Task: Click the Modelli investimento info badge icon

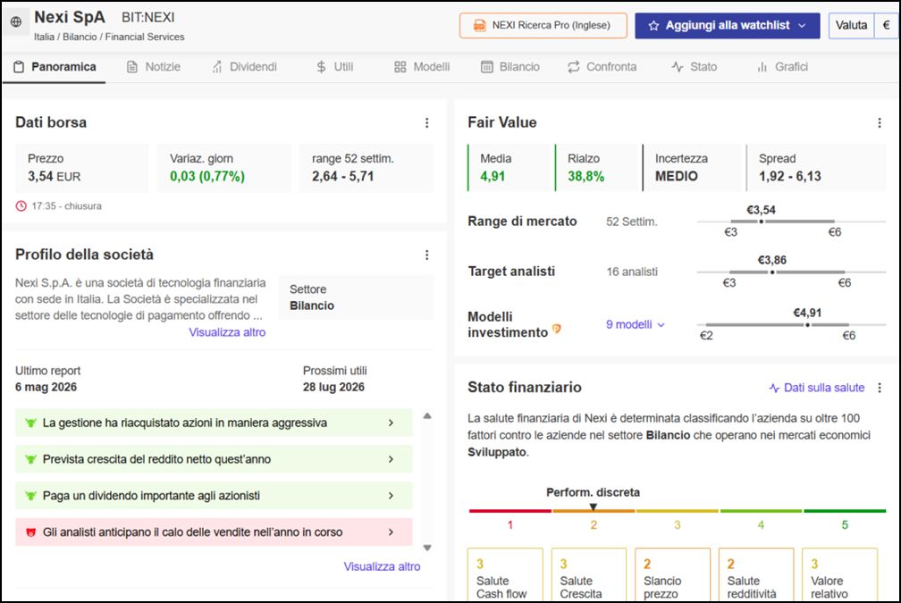Action: pyautogui.click(x=556, y=329)
